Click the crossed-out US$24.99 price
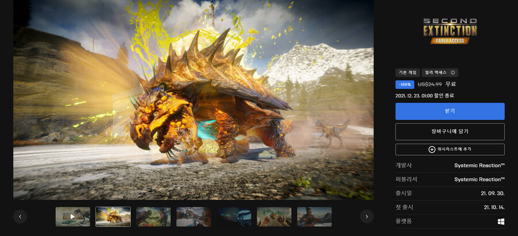The image size is (518, 236). click(x=430, y=84)
